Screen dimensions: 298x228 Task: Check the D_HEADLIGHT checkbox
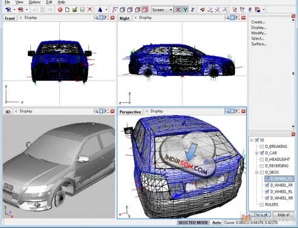262,159
